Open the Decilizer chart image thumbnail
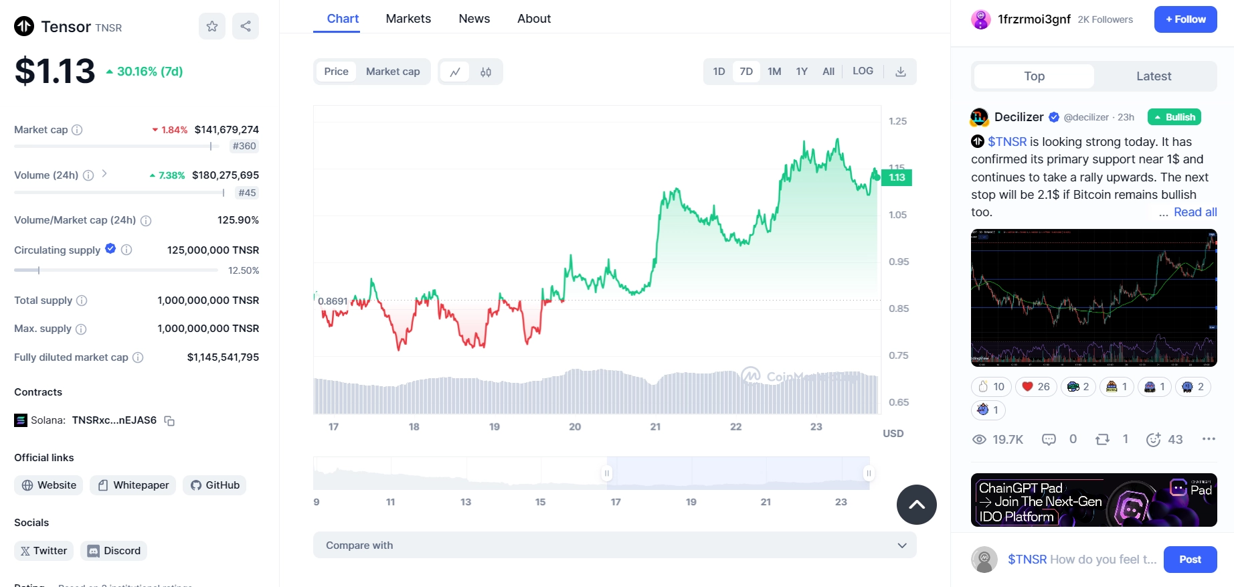Viewport: 1234px width, 587px height. pyautogui.click(x=1093, y=298)
